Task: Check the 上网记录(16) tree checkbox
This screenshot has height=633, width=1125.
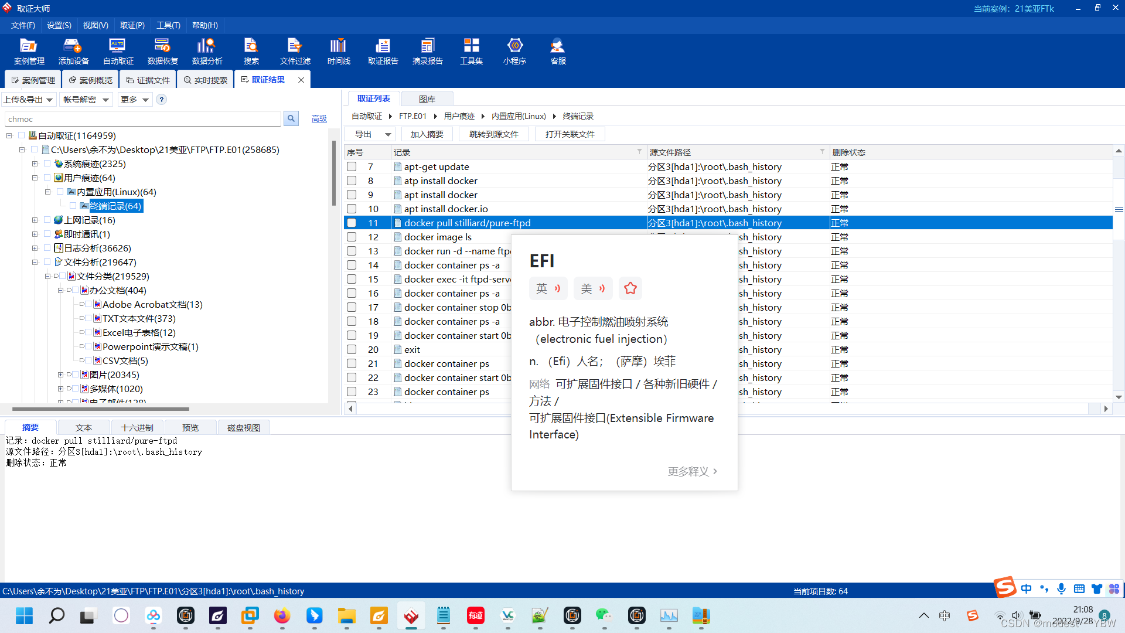Action: [x=47, y=220]
